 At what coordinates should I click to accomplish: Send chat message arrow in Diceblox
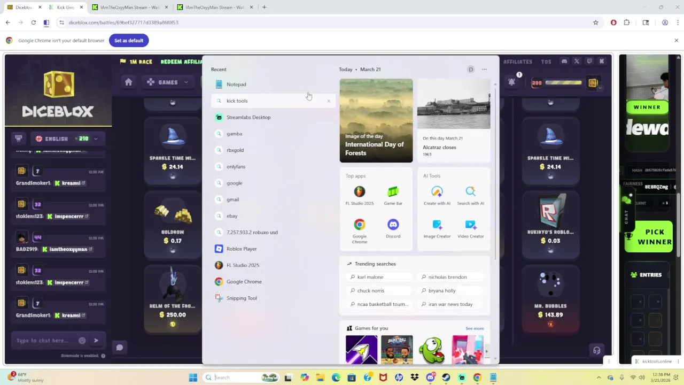(x=96, y=341)
